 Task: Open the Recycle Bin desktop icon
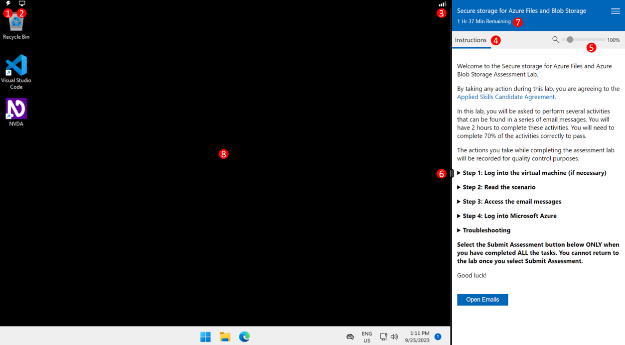[16, 26]
